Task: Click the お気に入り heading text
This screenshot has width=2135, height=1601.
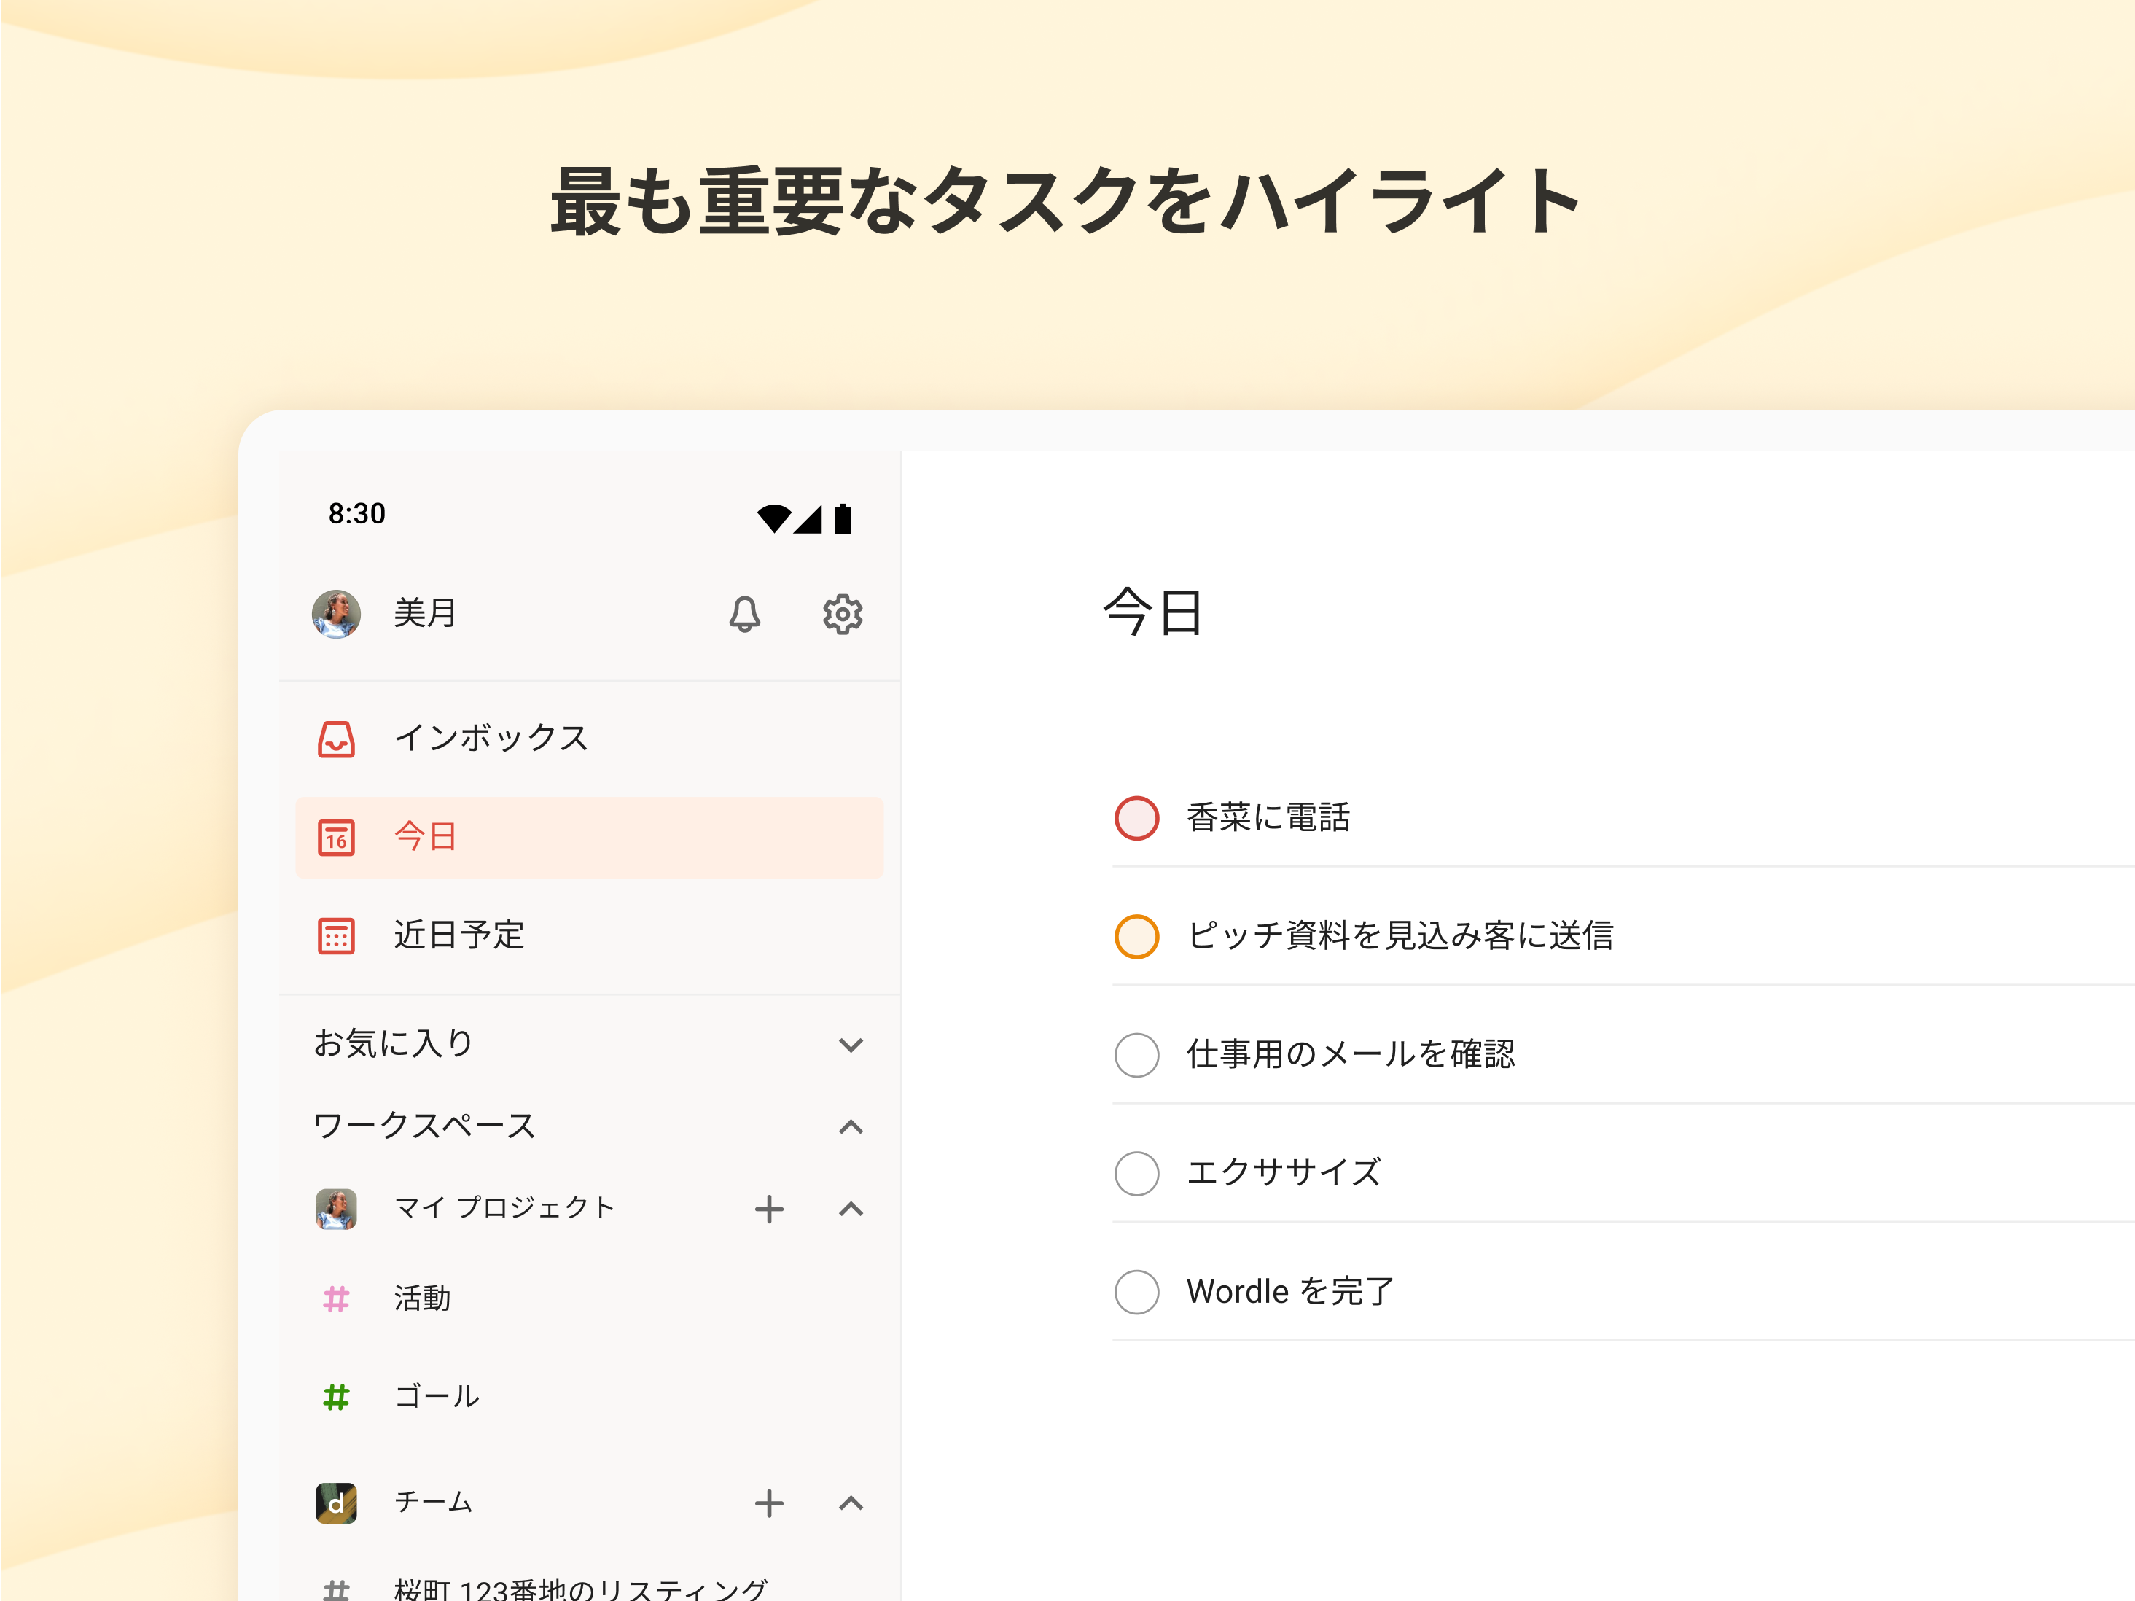Action: point(394,1044)
